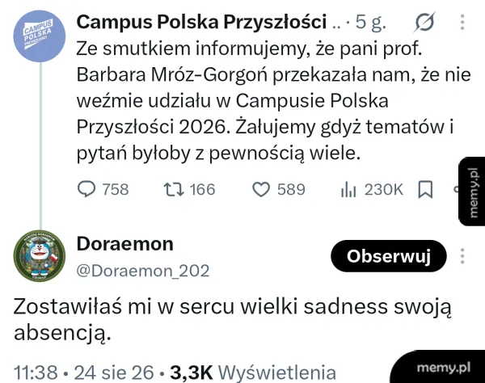Click the 166 reposts count
This screenshot has width=485, height=383.
click(202, 190)
